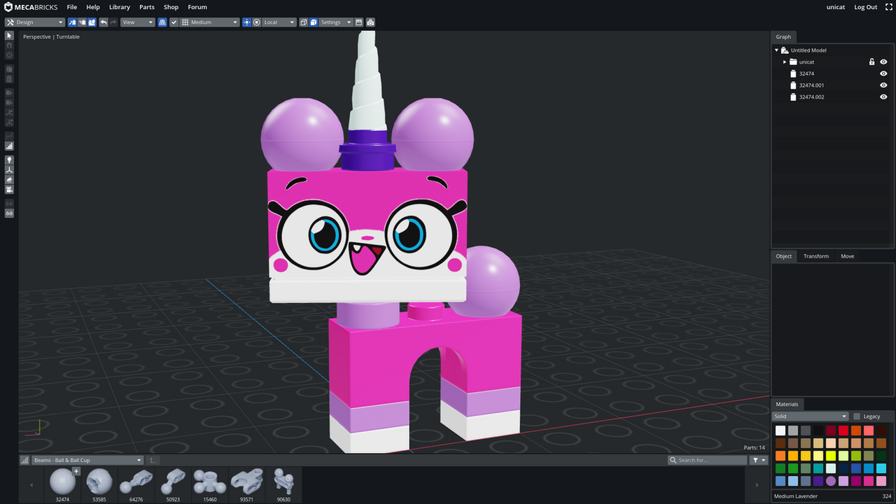Click the lightbulb lighting icon in sidebar
The height and width of the screenshot is (504, 896).
9,160
